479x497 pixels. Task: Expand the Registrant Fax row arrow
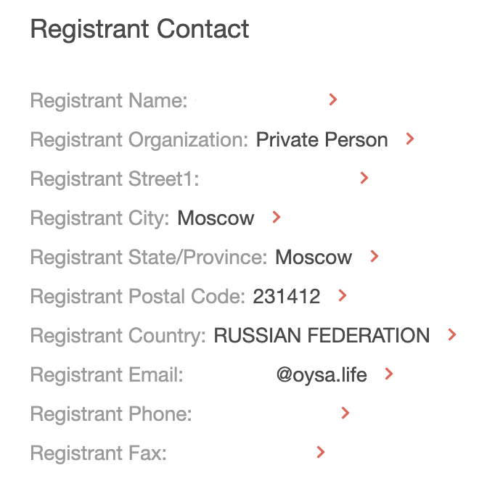pos(321,453)
